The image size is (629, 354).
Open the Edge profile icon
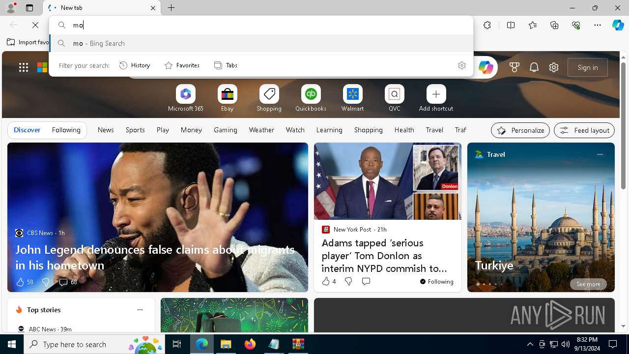click(10, 8)
